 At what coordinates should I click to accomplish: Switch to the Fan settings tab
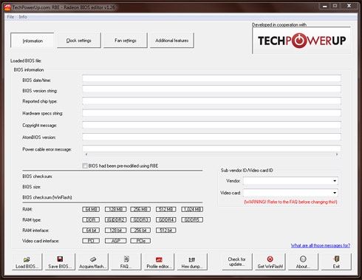[126, 41]
